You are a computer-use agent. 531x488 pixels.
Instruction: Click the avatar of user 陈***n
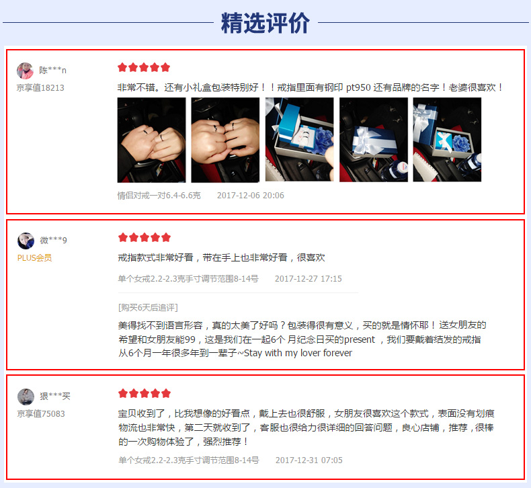click(x=25, y=71)
